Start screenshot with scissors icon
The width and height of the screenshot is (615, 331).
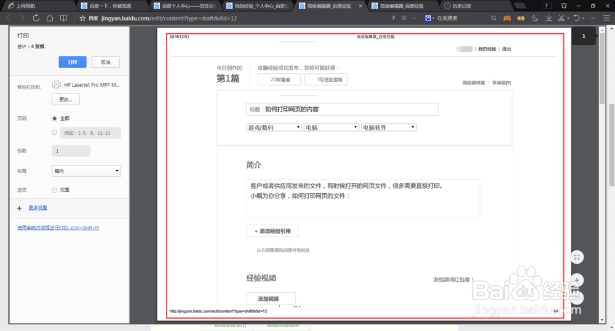561,18
